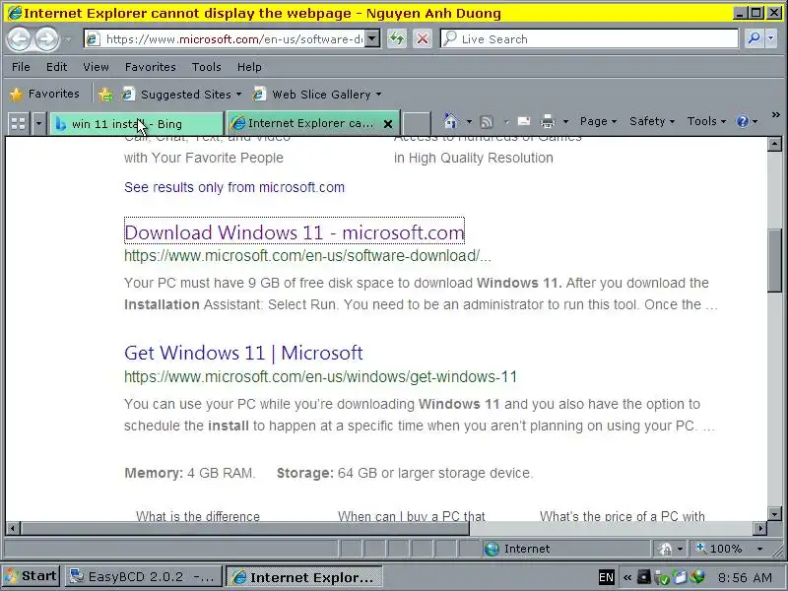
Task: Open Download Windows 11 - microsoft.com link
Action: (x=294, y=232)
